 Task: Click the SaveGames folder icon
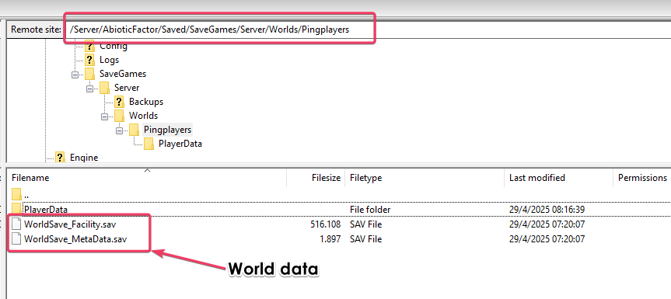click(89, 74)
